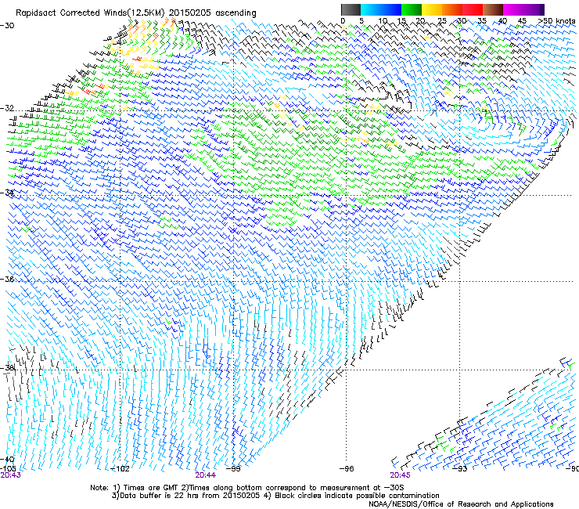579x509 pixels.
Task: Click the cyan-to-blue 5-15 knots legend swatch
Action: pos(381,9)
